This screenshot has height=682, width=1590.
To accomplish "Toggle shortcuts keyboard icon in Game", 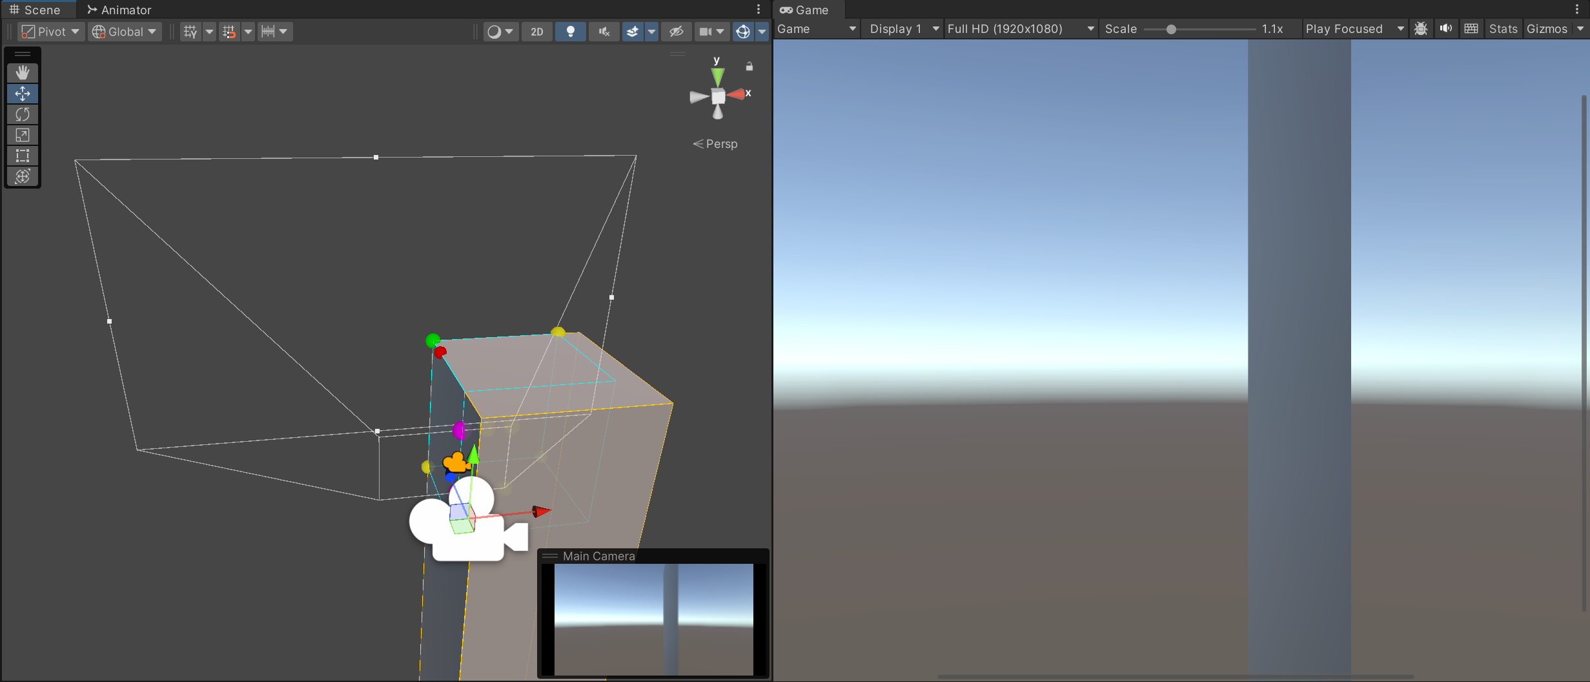I will click(1471, 29).
